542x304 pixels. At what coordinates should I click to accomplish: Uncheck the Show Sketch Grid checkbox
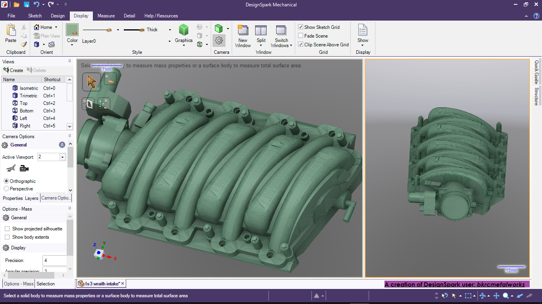click(x=301, y=27)
